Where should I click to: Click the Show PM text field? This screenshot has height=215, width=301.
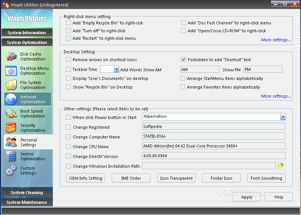click(263, 69)
